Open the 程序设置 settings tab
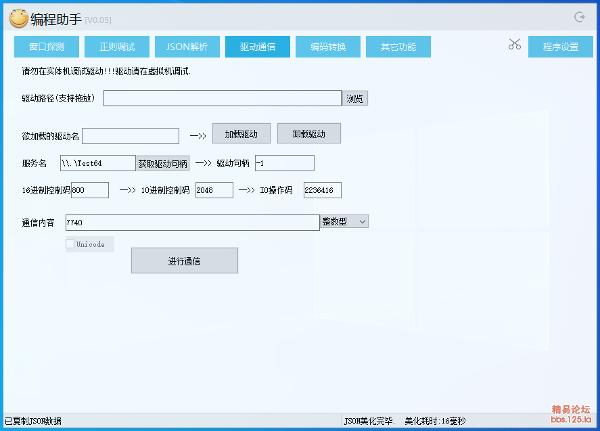The width and height of the screenshot is (600, 431). coord(561,47)
